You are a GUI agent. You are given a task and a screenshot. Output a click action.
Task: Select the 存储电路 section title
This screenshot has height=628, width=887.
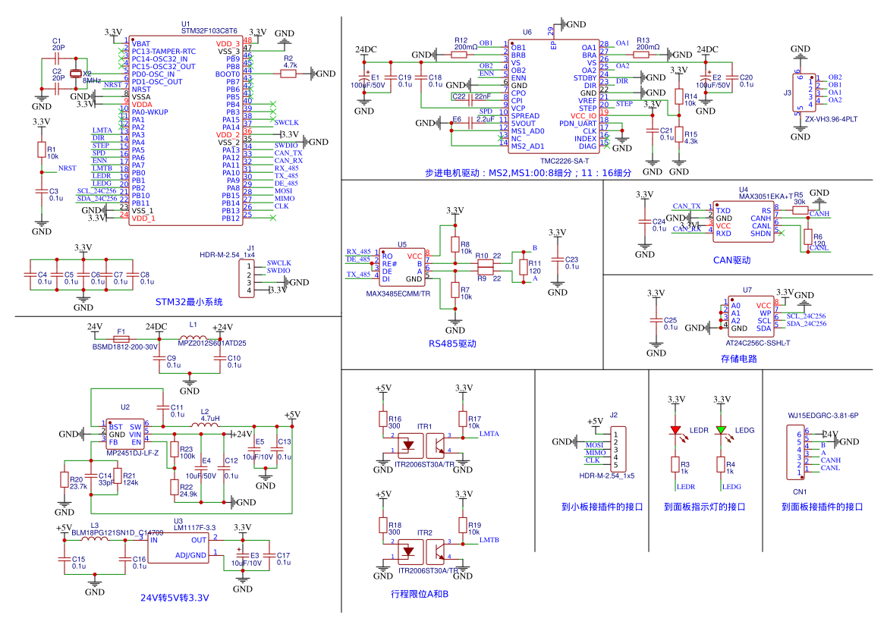tap(739, 359)
